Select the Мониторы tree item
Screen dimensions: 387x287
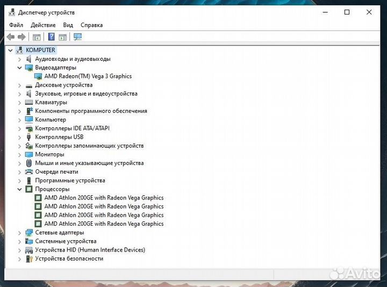(x=49, y=154)
